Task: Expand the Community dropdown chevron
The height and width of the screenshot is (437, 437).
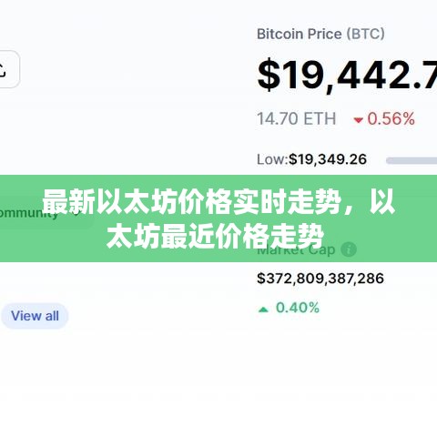Action: coord(77,213)
